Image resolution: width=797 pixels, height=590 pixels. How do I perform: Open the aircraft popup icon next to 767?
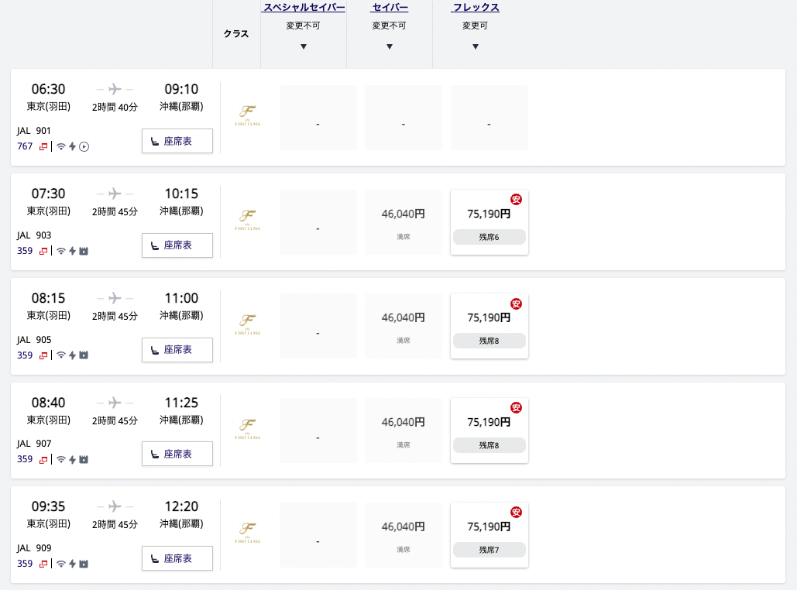click(x=43, y=147)
